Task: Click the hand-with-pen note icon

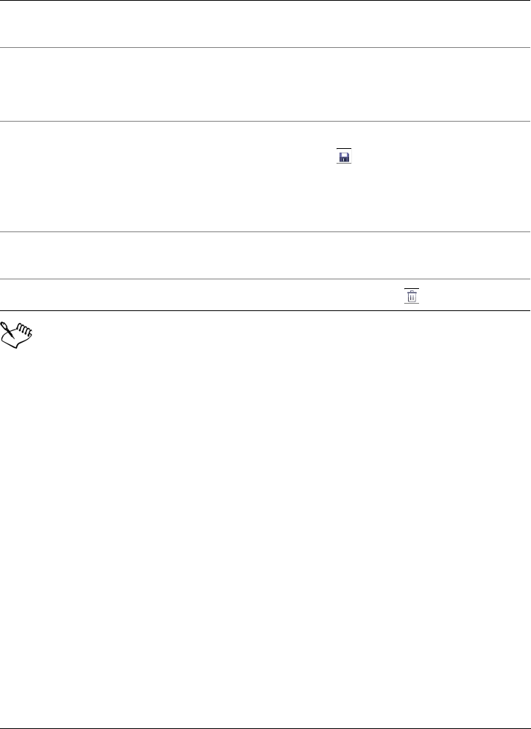Action: point(17,332)
